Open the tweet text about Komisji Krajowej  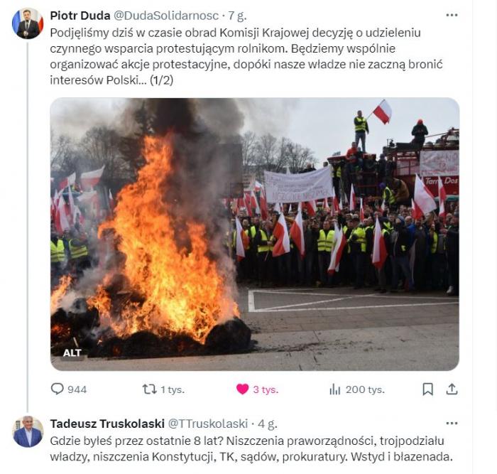pos(246,56)
